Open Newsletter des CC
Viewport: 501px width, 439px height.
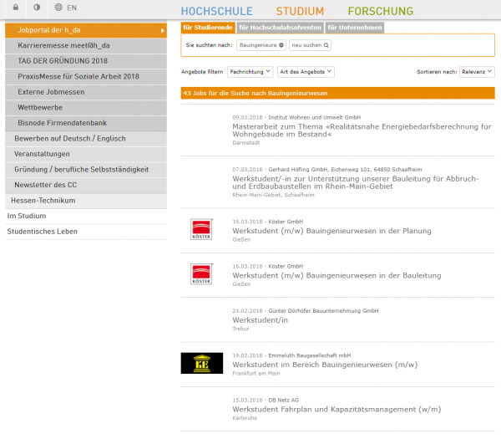coord(86,186)
